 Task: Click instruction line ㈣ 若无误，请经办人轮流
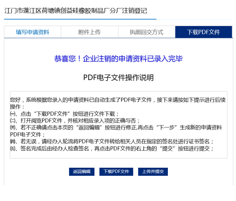(x=112, y=141)
